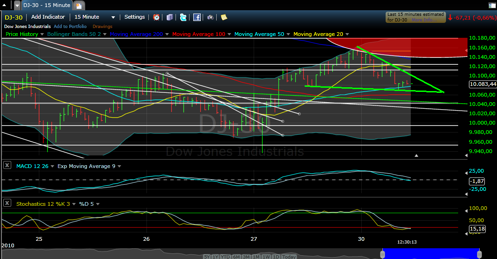Expand Moving Average 100 options
The image size is (497, 259).
point(229,34)
